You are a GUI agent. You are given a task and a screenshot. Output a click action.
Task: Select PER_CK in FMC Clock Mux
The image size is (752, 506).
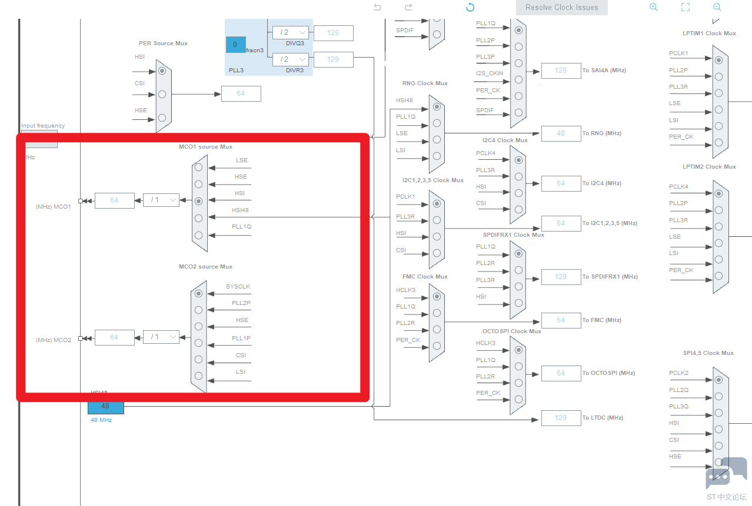437,346
